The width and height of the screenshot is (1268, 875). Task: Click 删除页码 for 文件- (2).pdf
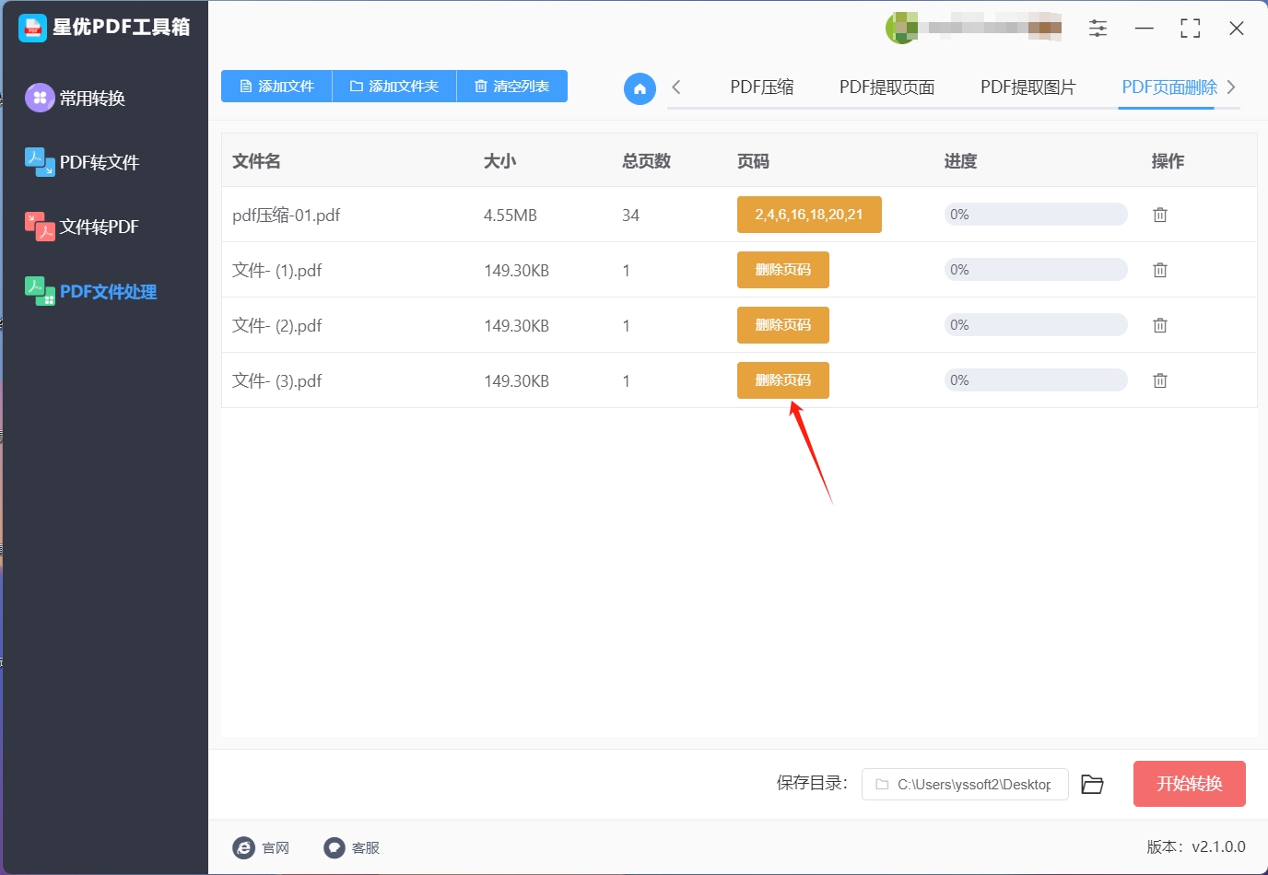coord(783,325)
